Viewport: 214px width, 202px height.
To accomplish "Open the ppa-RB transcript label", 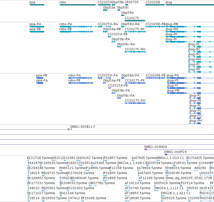I will (35, 29).
